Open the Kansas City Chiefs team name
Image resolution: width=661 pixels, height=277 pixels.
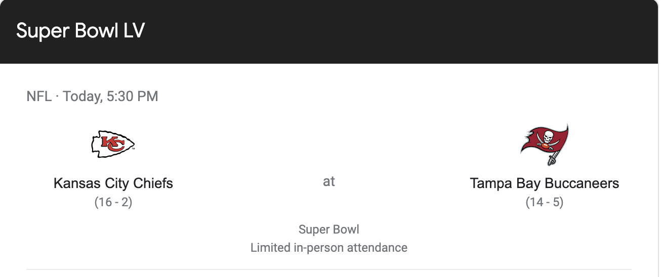coord(113,183)
